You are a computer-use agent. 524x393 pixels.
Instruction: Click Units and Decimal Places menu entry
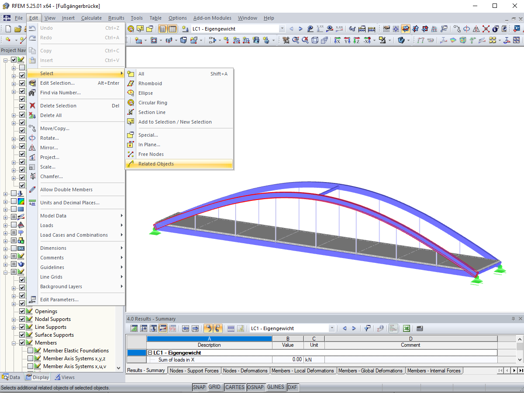coord(76,203)
